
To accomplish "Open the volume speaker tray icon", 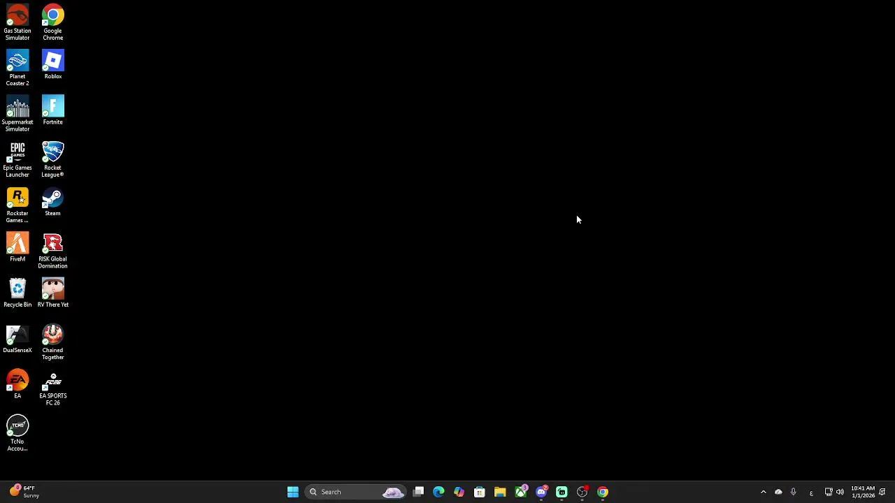I will (x=840, y=492).
